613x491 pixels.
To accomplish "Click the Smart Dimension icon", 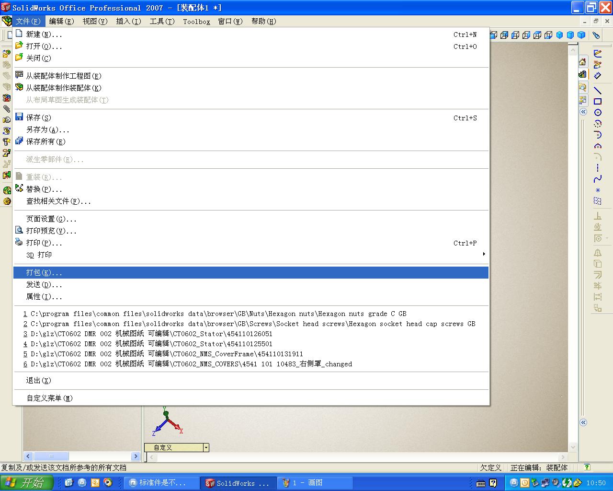I will [x=598, y=76].
